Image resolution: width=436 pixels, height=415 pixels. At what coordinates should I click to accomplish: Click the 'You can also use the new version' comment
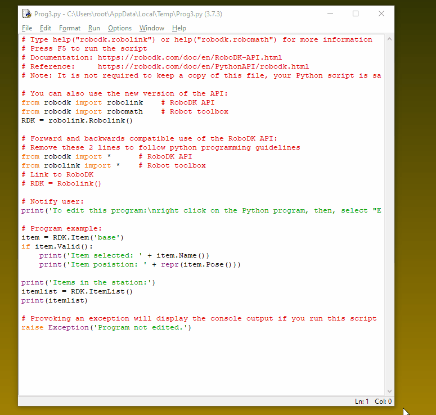coord(124,94)
